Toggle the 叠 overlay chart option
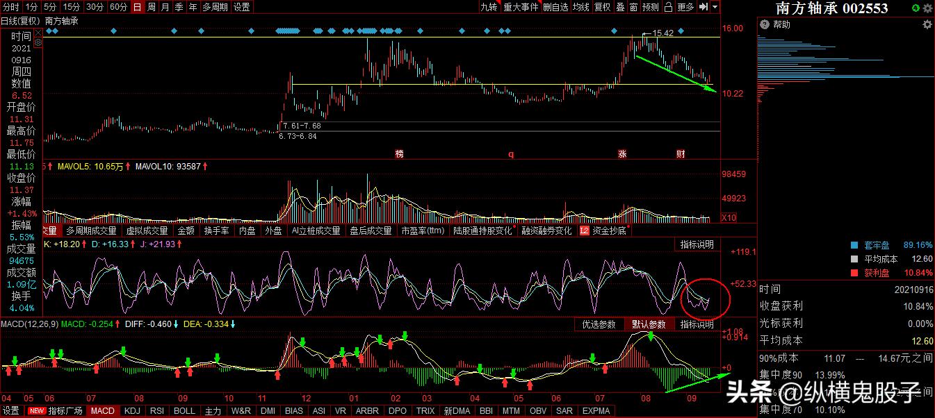935x418 pixels. click(x=620, y=7)
